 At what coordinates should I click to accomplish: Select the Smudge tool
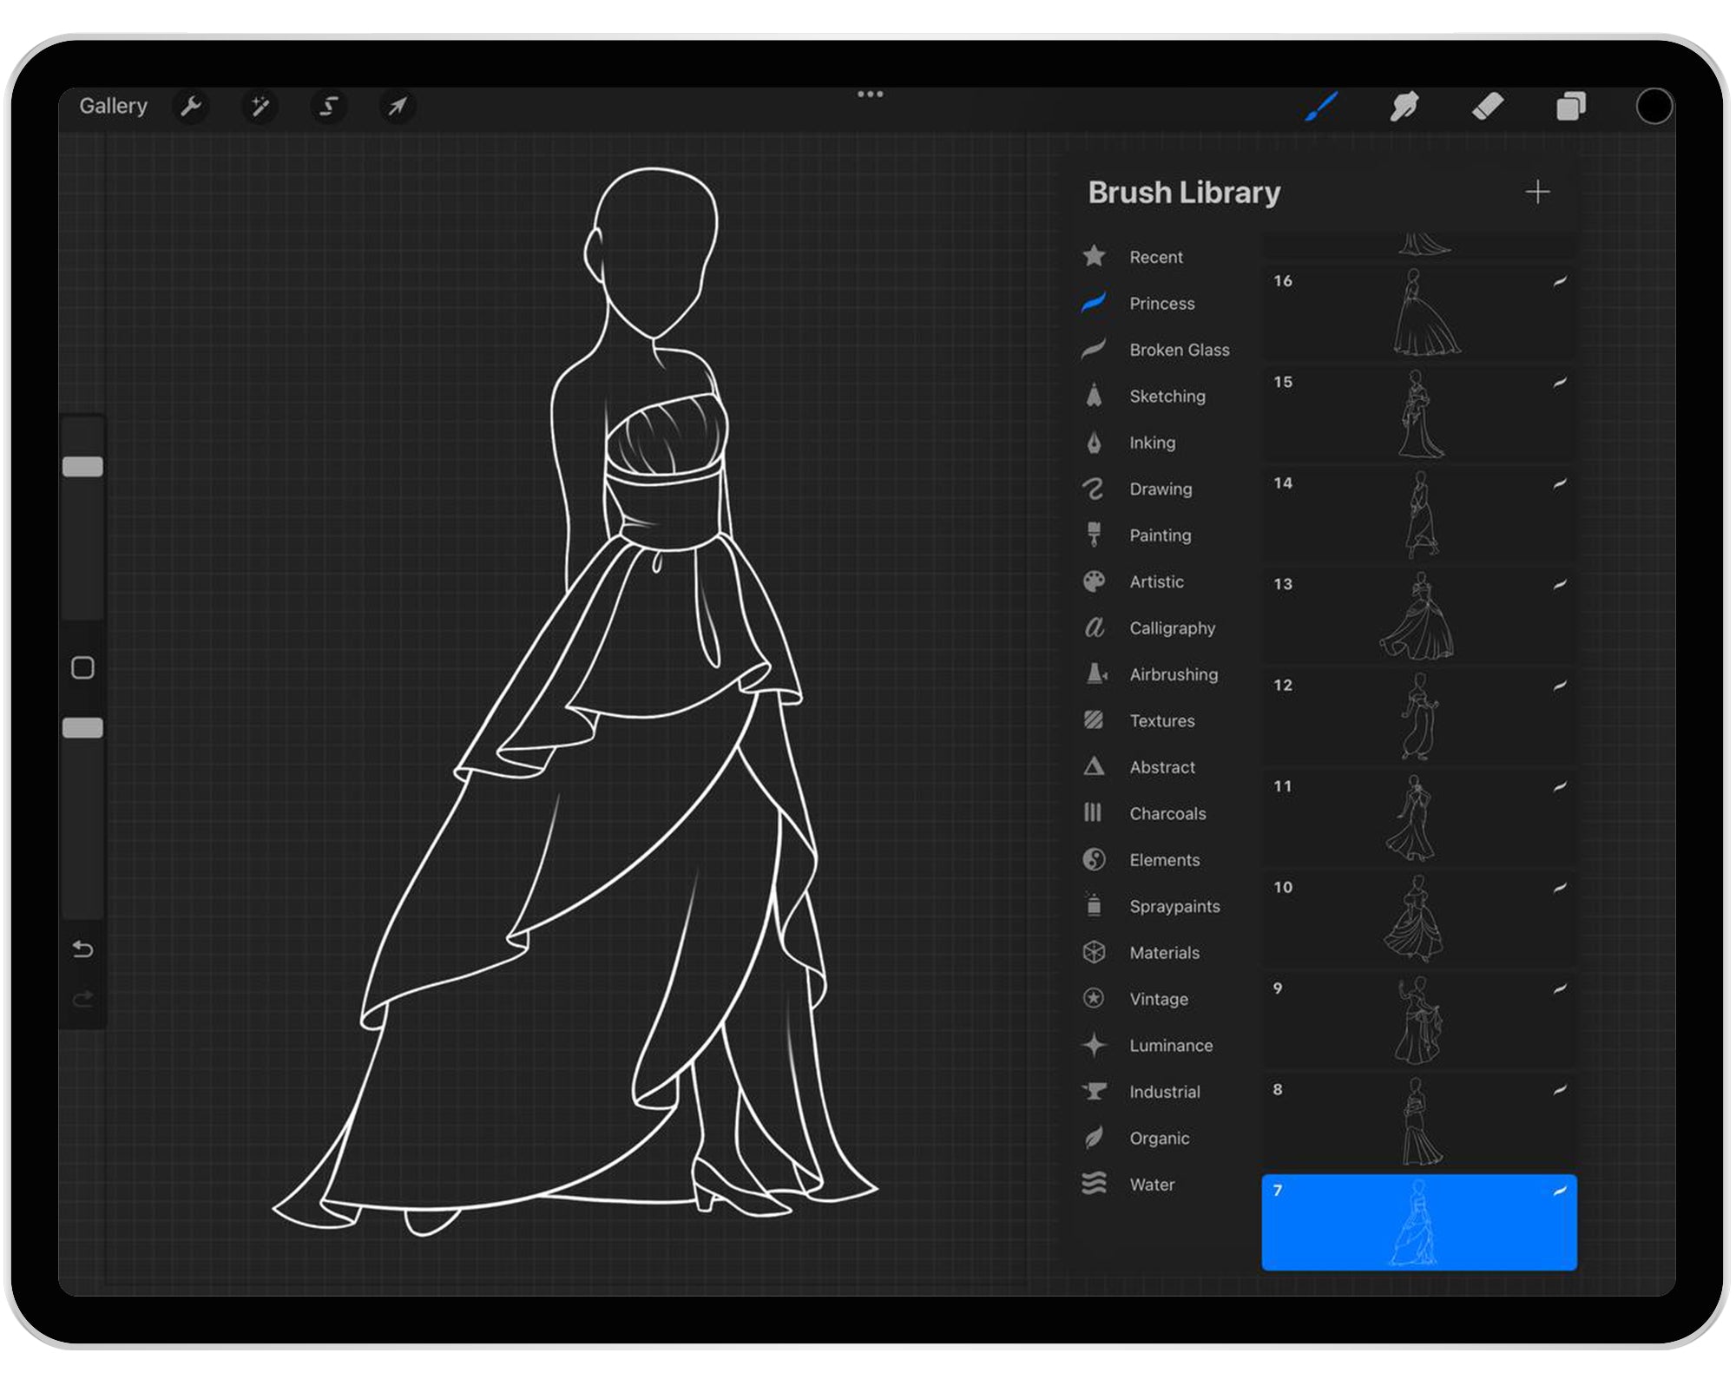click(x=1404, y=106)
